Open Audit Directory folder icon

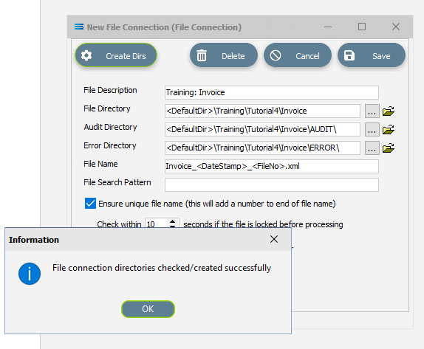389,130
